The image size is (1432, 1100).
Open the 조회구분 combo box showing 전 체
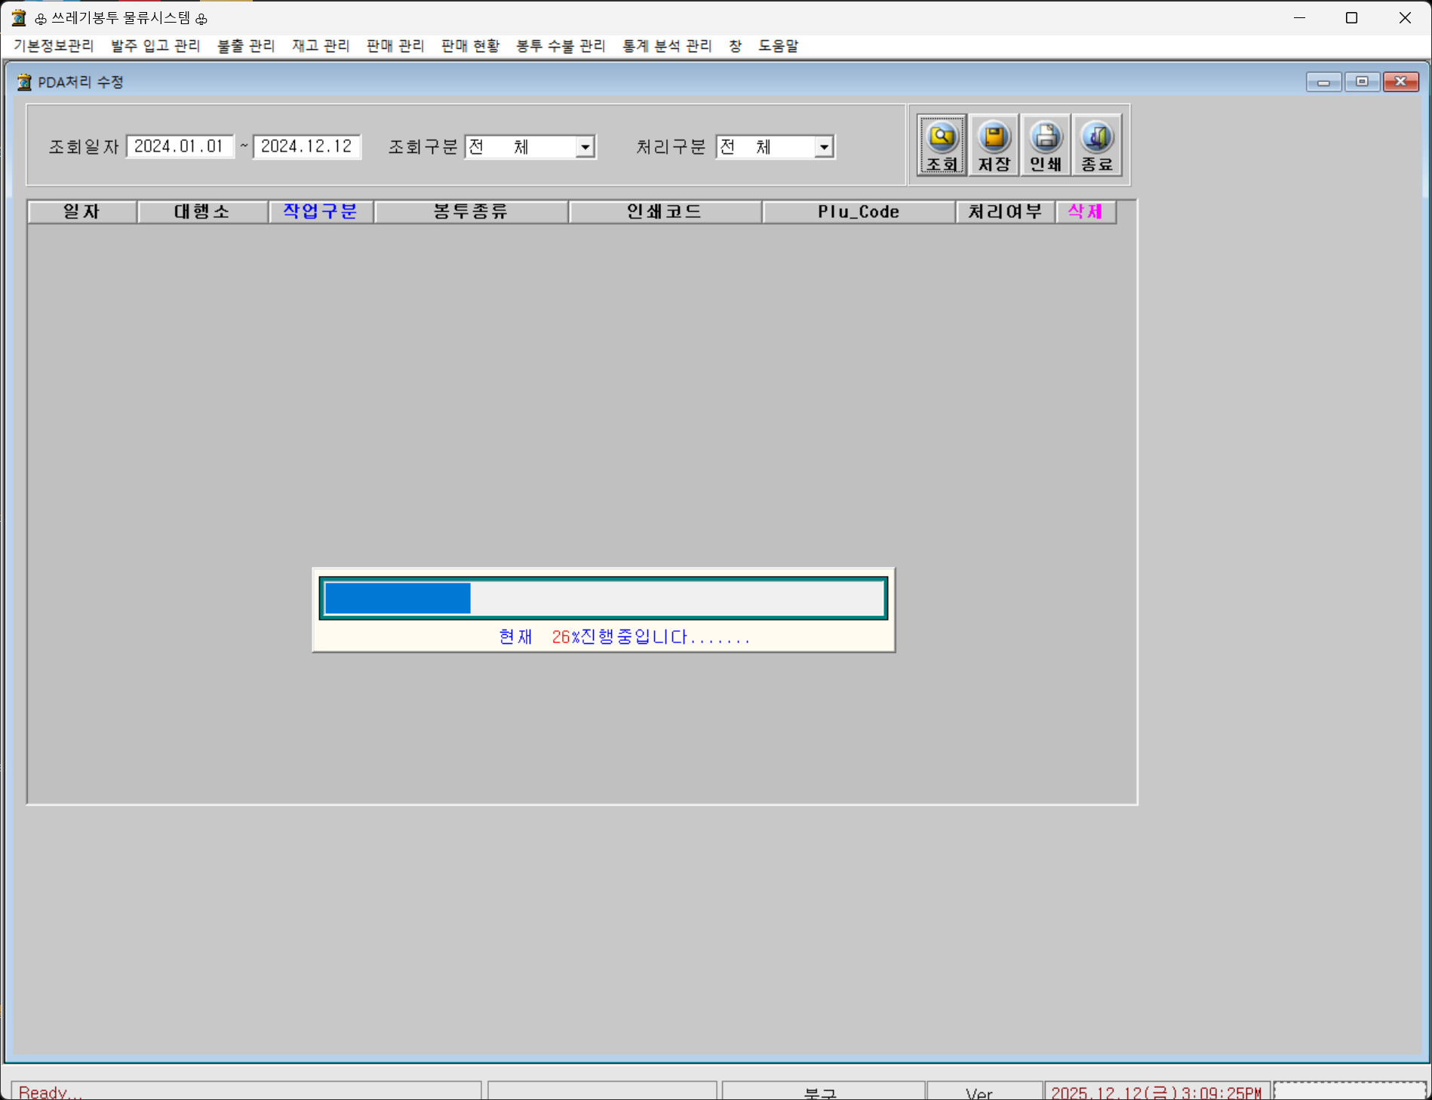click(x=530, y=147)
